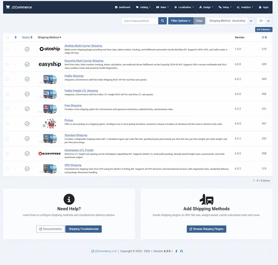Expand the Sales menu
The width and height of the screenshot is (278, 265).
point(162,7)
